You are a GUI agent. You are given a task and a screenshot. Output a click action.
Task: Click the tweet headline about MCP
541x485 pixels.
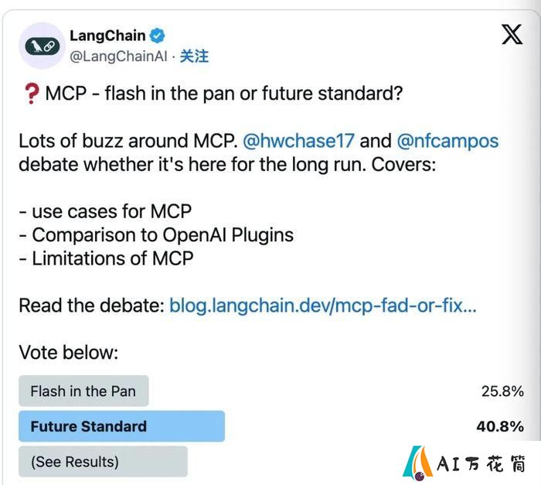click(224, 94)
